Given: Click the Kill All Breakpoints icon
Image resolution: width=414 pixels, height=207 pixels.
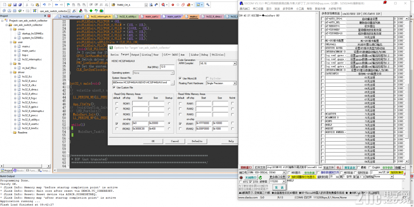Looking at the screenshot, I should [189, 5].
